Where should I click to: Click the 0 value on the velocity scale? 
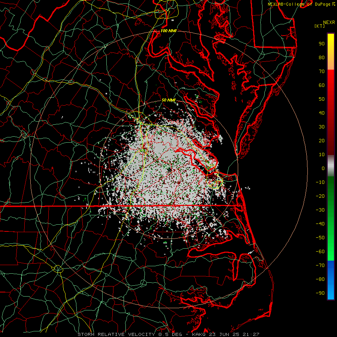pyautogui.click(x=323, y=168)
